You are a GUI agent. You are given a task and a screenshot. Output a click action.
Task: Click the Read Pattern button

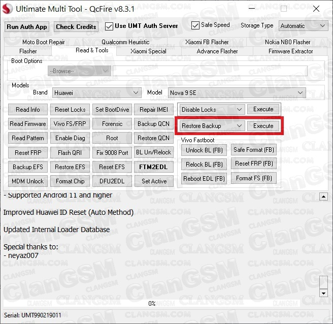coord(28,138)
